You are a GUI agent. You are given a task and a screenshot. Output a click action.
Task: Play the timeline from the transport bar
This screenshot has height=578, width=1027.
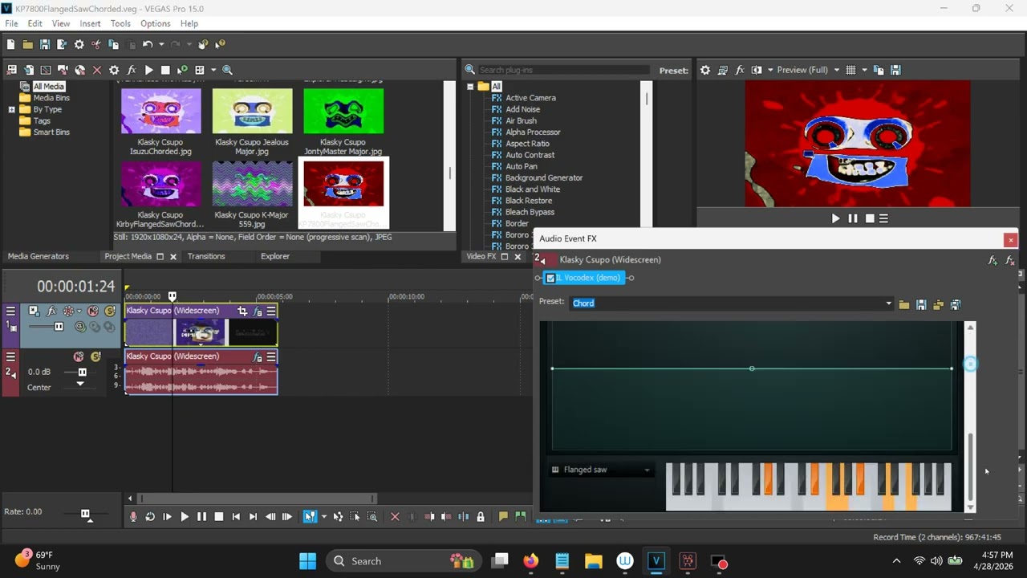[184, 517]
